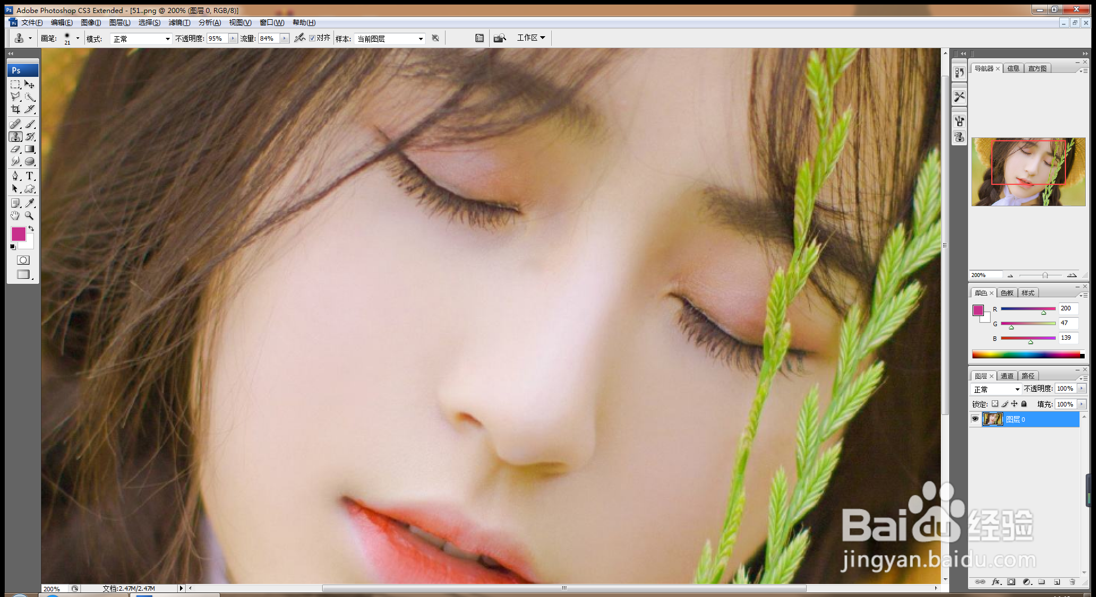Select the Crop tool
The height and width of the screenshot is (597, 1096).
(15, 109)
